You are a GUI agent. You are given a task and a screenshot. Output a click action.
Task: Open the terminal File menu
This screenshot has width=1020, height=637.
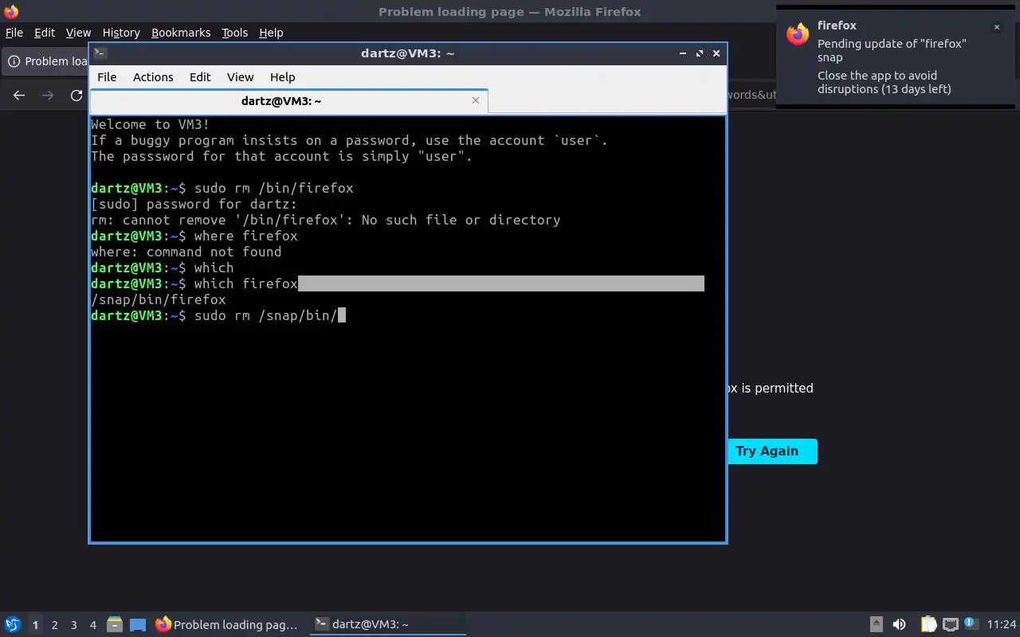click(107, 77)
